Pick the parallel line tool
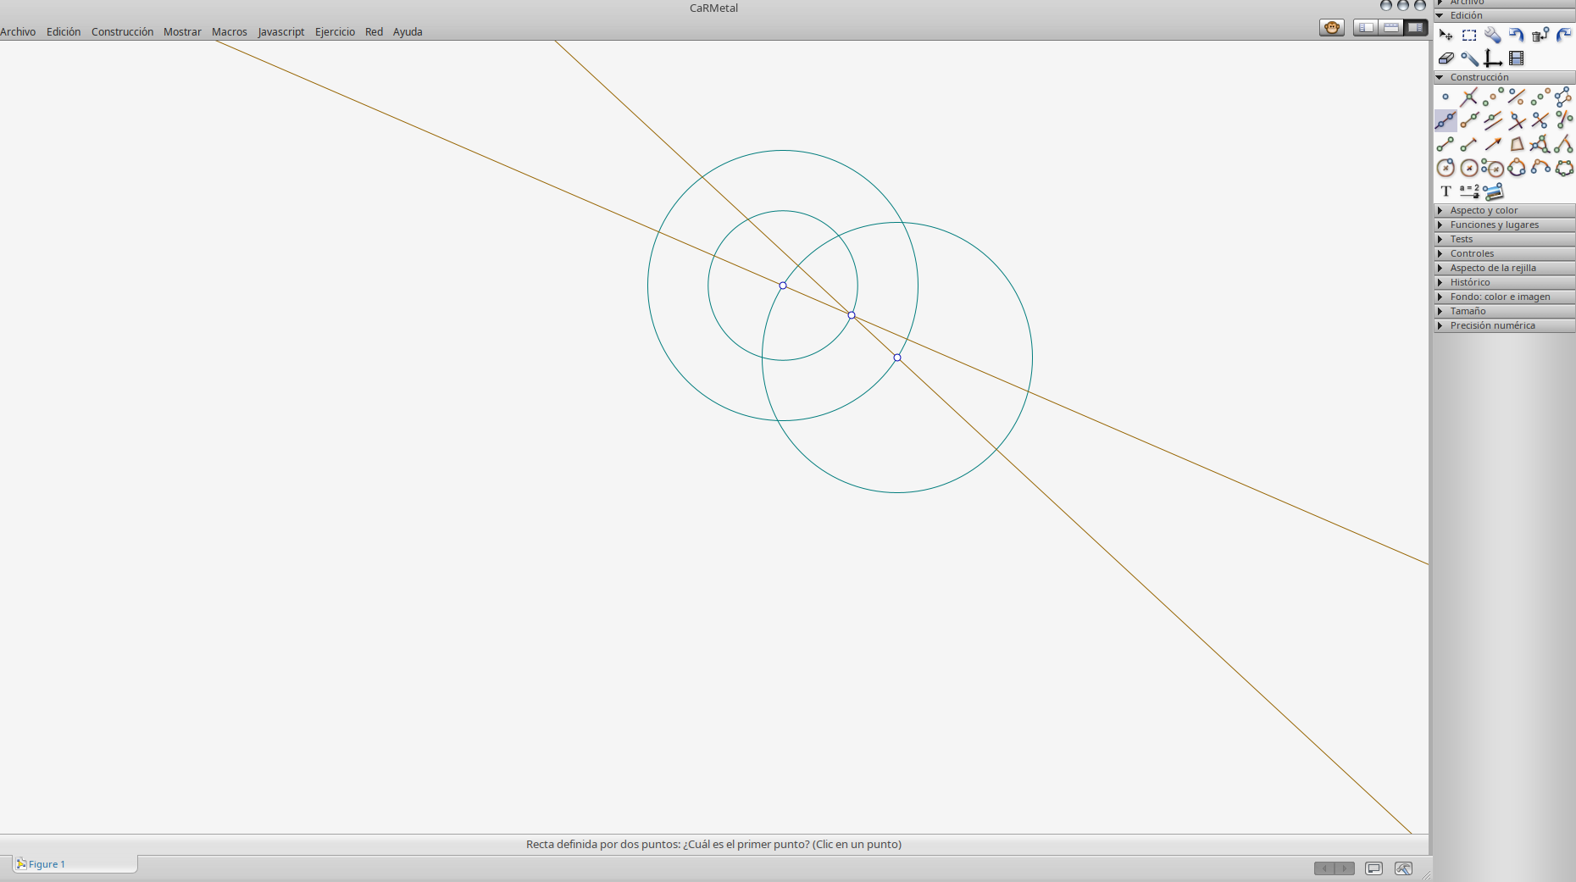1576x882 pixels. (1493, 120)
